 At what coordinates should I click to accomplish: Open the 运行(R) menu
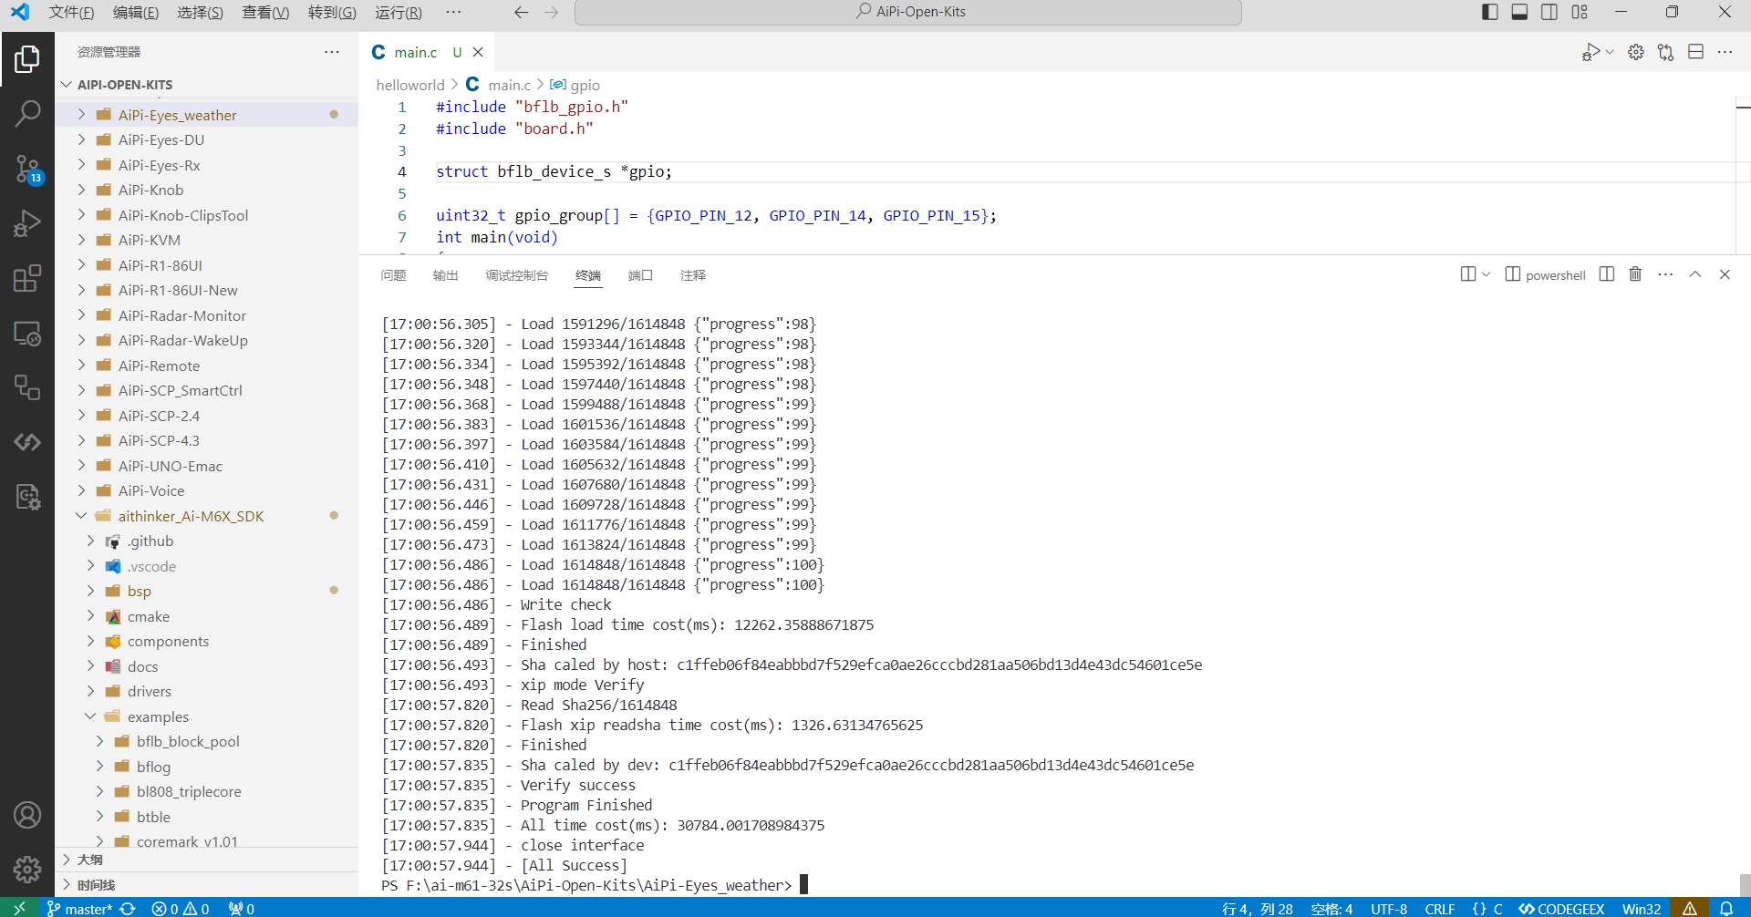coord(399,13)
